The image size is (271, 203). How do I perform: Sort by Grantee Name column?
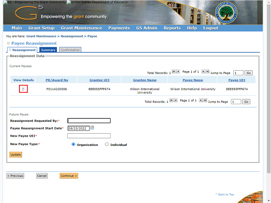pyautogui.click(x=145, y=80)
